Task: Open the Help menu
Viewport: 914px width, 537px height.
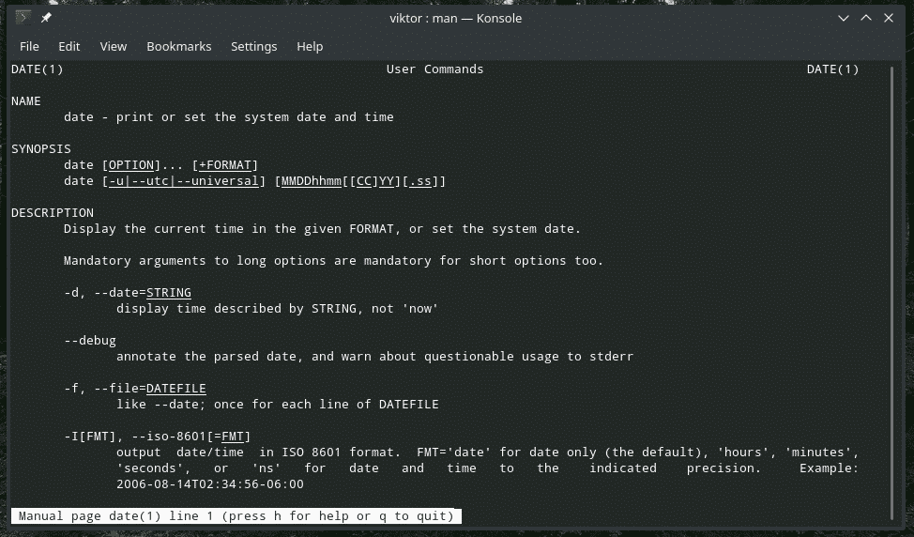Action: [310, 46]
